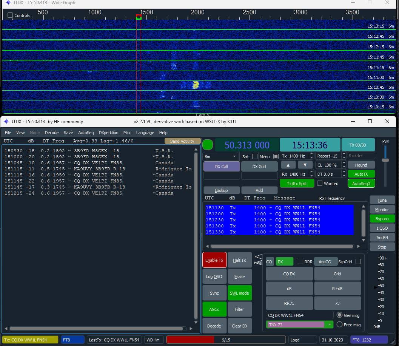This screenshot has width=399, height=346.
Task: Click the Rx Frequency horizontal scrollbar
Action: pyautogui.click(x=282, y=246)
